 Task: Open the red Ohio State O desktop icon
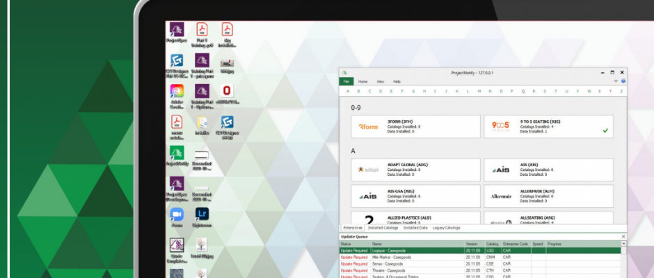click(227, 91)
